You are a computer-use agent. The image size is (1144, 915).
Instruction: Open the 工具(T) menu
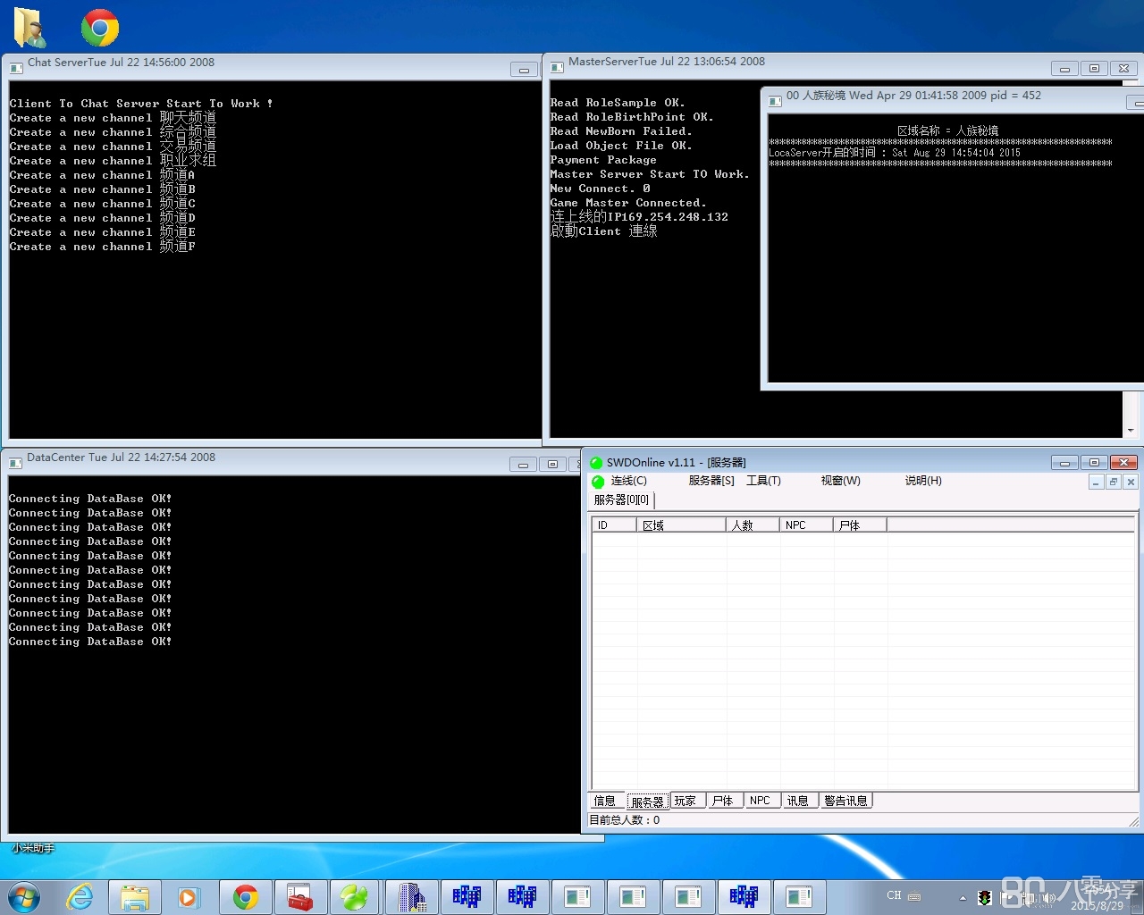click(x=763, y=481)
